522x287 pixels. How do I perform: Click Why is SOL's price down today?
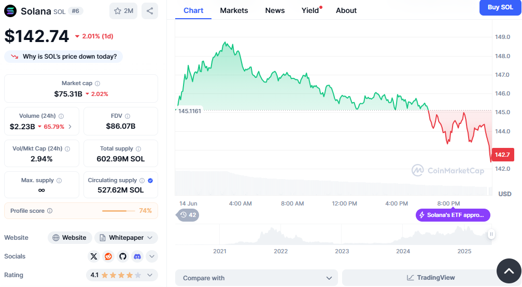click(x=64, y=57)
